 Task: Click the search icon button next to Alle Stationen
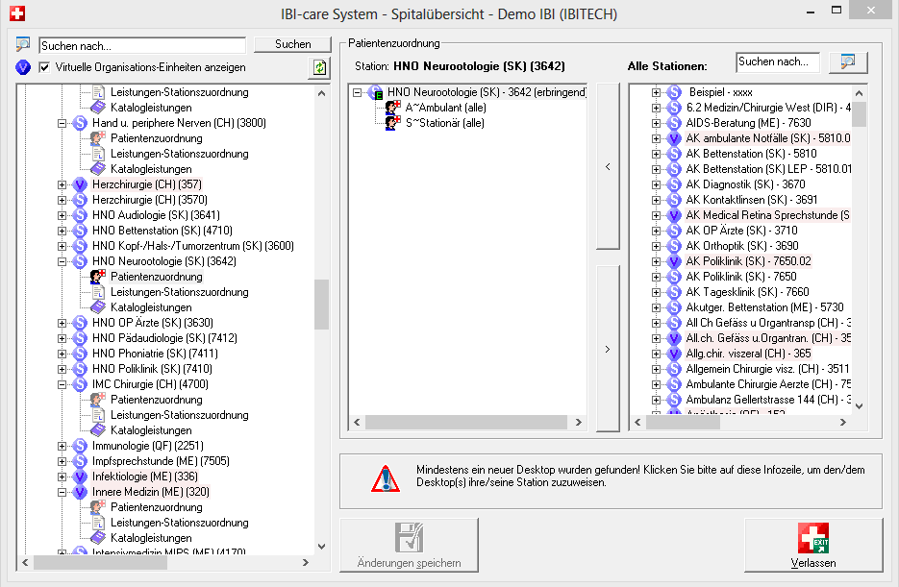coord(848,61)
